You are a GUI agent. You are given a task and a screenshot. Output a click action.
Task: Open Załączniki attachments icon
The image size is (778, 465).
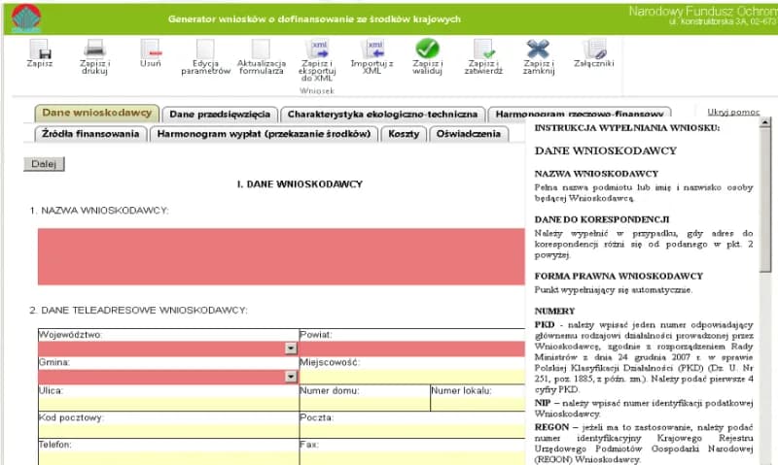(x=594, y=50)
